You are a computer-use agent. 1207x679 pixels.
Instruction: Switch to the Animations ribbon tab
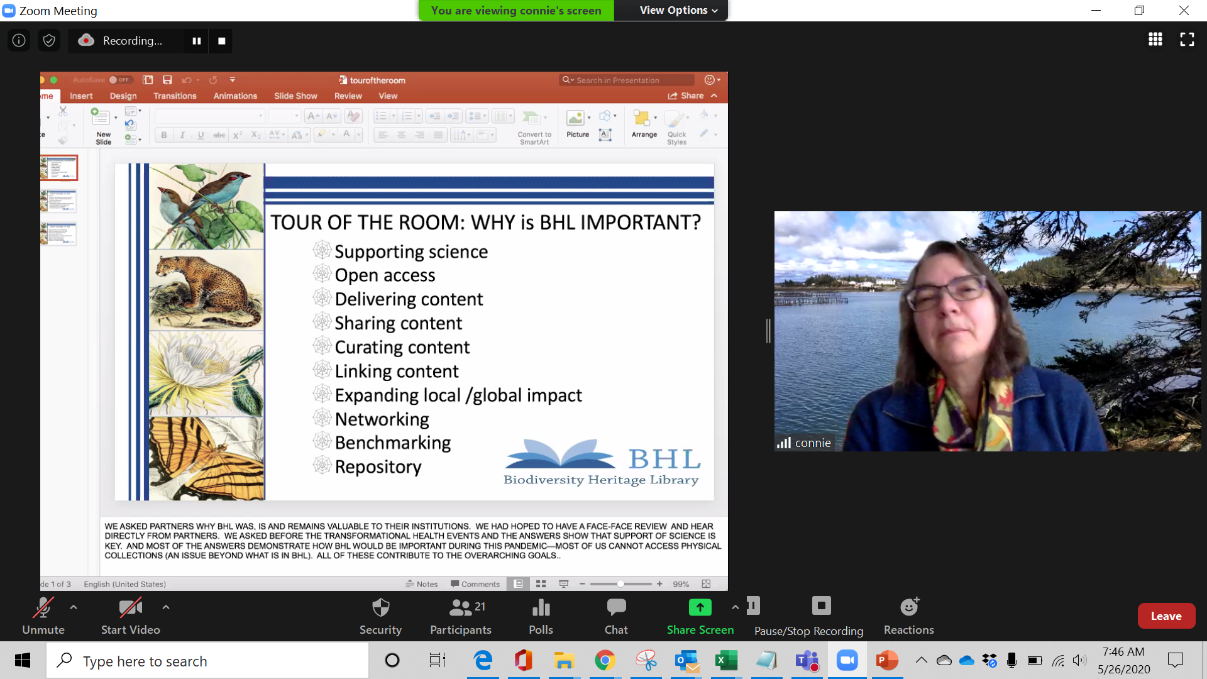click(234, 96)
